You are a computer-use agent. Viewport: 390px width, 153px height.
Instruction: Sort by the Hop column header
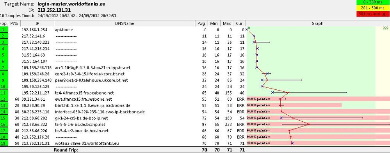[4, 24]
